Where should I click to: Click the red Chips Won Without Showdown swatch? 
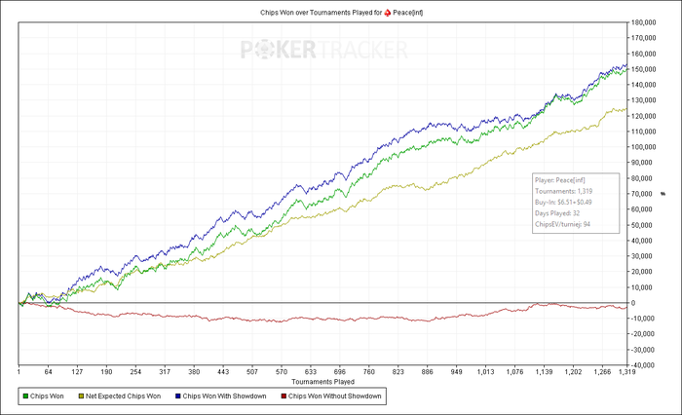(x=284, y=396)
